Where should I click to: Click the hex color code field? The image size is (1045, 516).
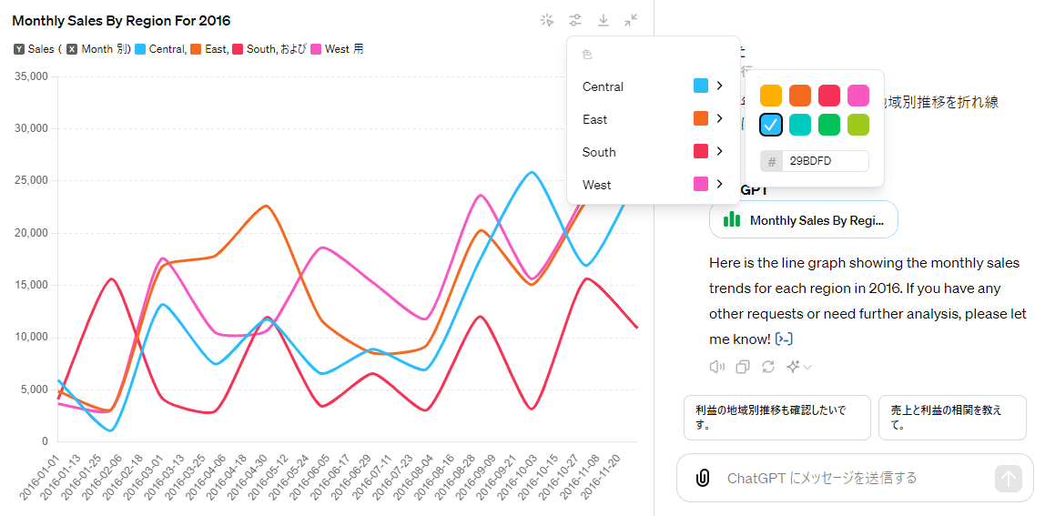[x=825, y=161]
